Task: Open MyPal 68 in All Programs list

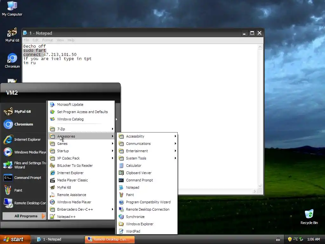Action: pos(81,187)
